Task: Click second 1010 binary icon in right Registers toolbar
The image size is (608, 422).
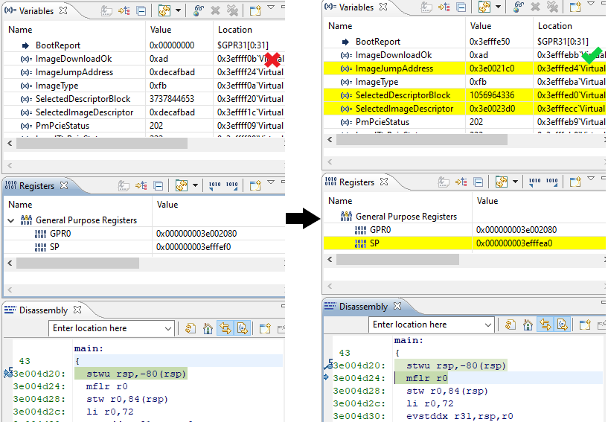Action: [551, 182]
